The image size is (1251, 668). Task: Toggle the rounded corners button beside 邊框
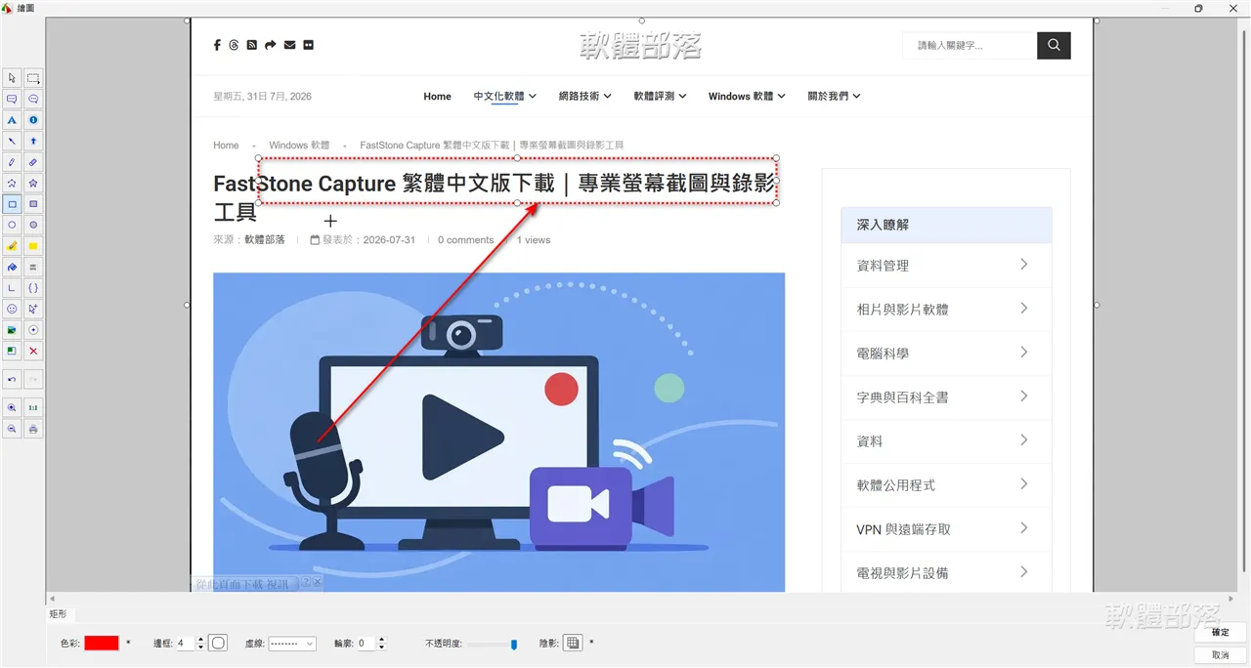click(x=218, y=643)
